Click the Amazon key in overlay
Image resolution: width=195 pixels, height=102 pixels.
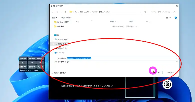point(32,59)
